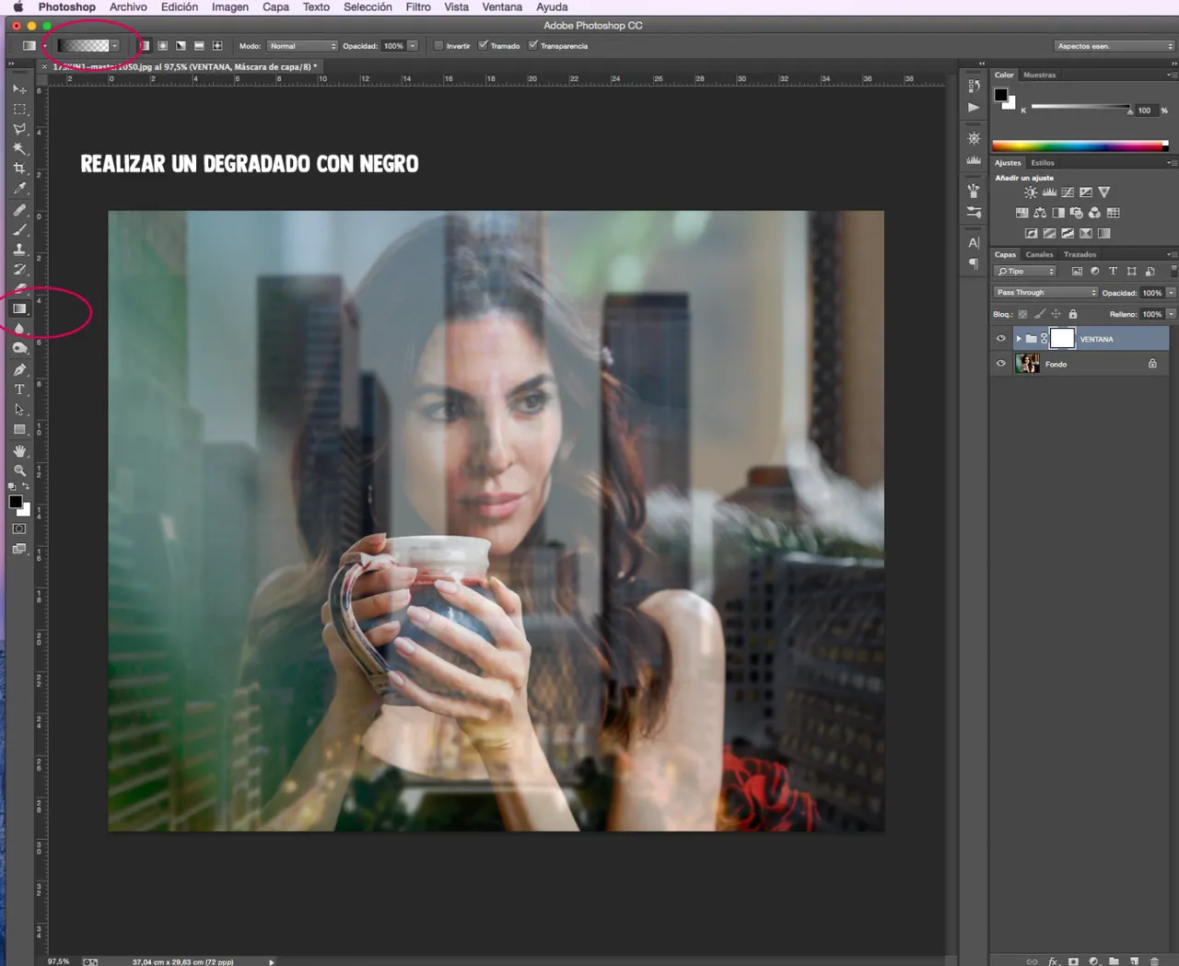Choose the diamond gradient style
Image resolution: width=1179 pixels, height=966 pixels.
coord(217,46)
